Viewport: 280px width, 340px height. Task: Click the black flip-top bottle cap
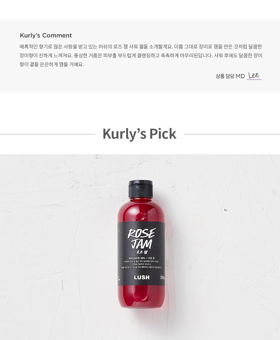141,189
